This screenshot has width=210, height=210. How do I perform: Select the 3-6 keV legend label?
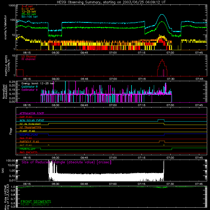27,6
